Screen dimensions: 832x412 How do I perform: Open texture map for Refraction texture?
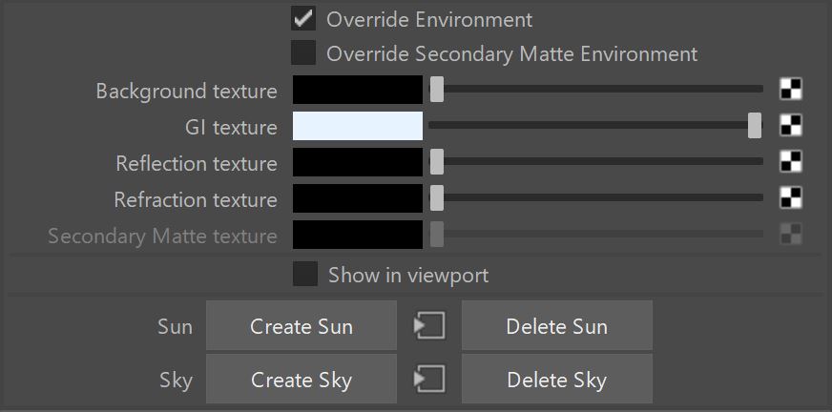[x=791, y=197]
